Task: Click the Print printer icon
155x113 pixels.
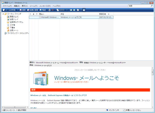Action: point(49,10)
